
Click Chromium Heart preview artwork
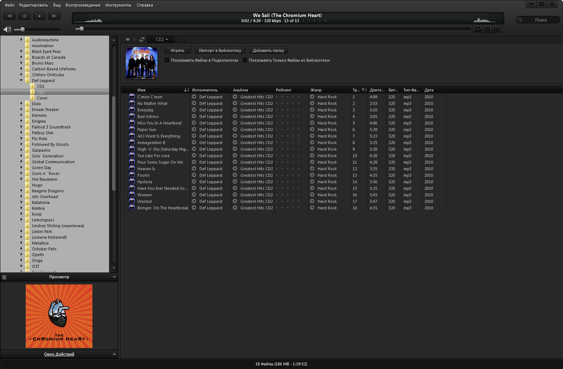[59, 316]
